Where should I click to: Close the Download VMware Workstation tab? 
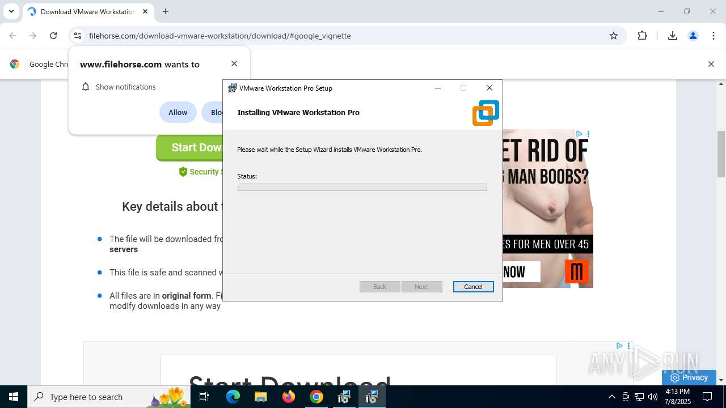[x=145, y=11]
